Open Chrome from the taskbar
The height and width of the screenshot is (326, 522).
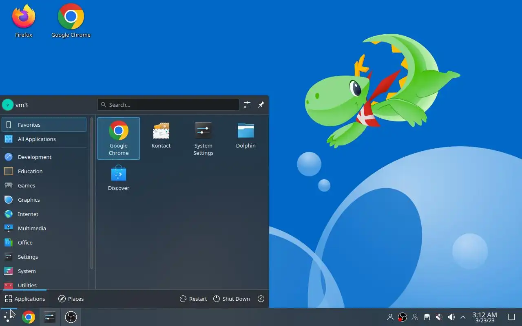pos(29,317)
